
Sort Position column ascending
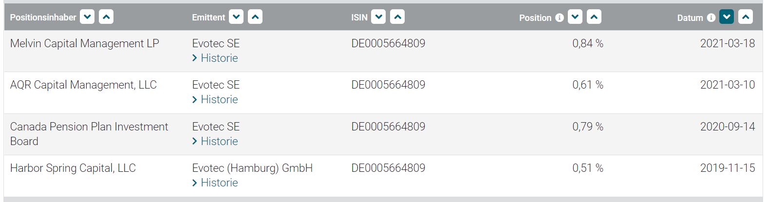(x=594, y=17)
